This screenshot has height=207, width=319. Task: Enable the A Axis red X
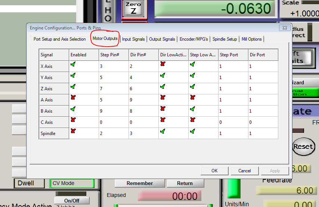tap(73, 97)
